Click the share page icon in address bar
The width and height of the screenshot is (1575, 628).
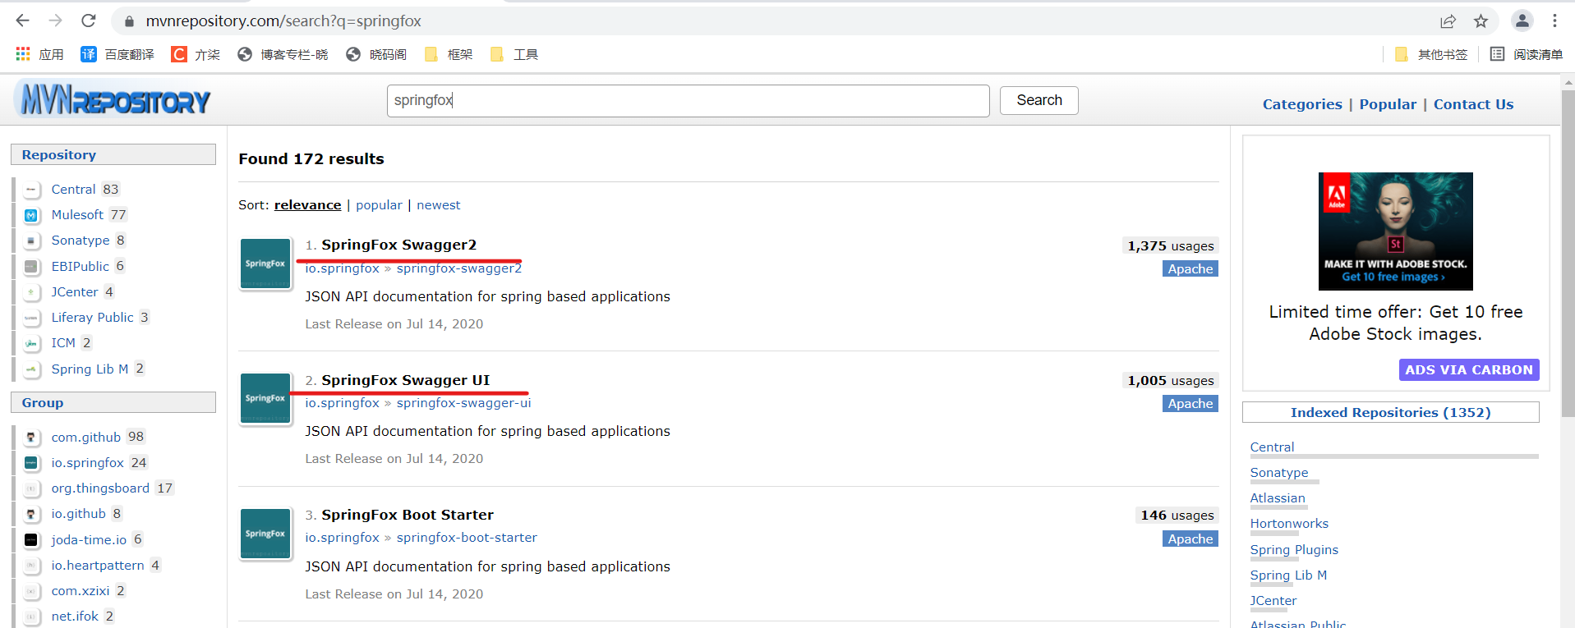(1448, 21)
